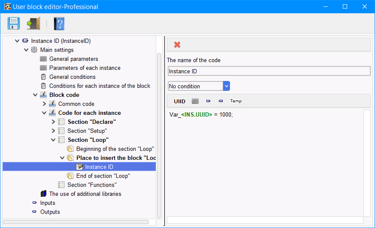Image resolution: width=375 pixels, height=228 pixels.
Task: Expand the Common code node
Action: coord(44,104)
